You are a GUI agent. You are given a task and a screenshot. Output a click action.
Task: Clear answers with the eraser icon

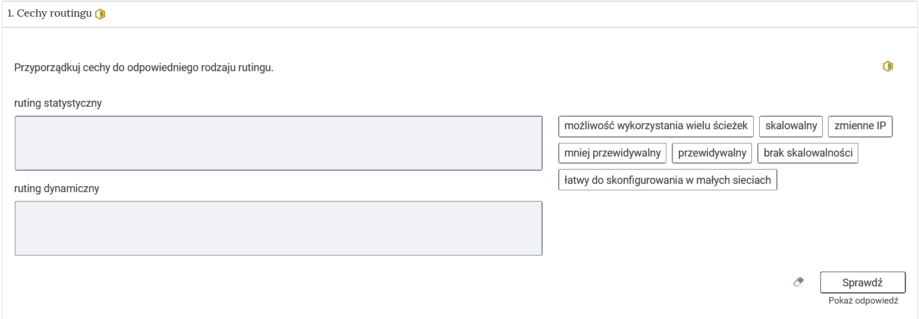coord(798,282)
